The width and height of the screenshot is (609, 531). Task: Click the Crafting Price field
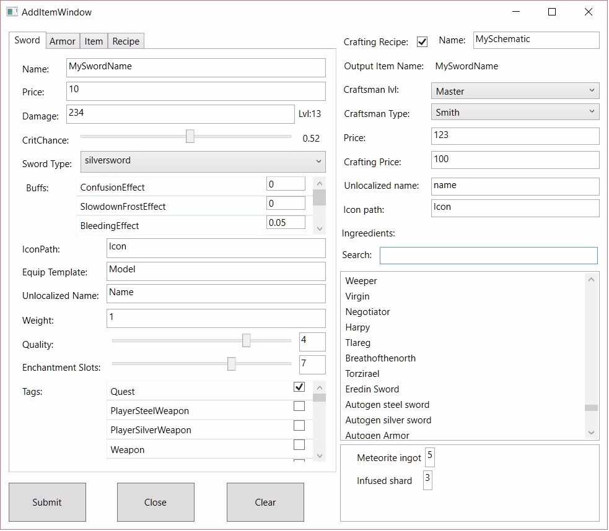tap(515, 160)
